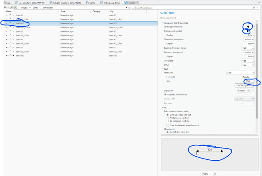Click the properties panel vertical scrollbar
Viewport: 262px width, 176px height.
tap(257, 71)
